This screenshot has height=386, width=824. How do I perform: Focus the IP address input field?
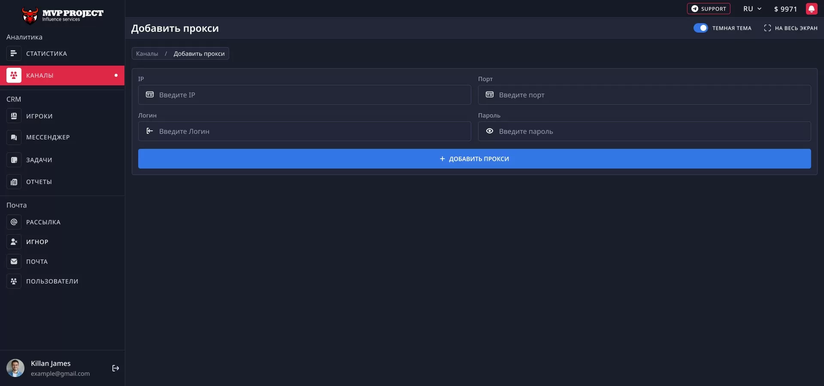309,95
